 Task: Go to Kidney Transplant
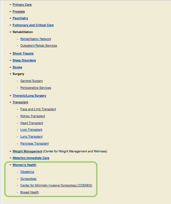point(33,116)
